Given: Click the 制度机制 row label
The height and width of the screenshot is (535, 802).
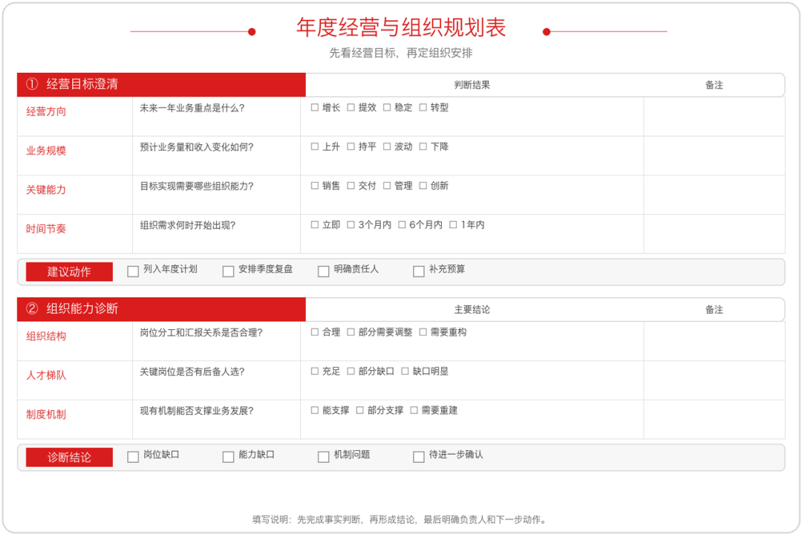Looking at the screenshot, I should pos(46,414).
